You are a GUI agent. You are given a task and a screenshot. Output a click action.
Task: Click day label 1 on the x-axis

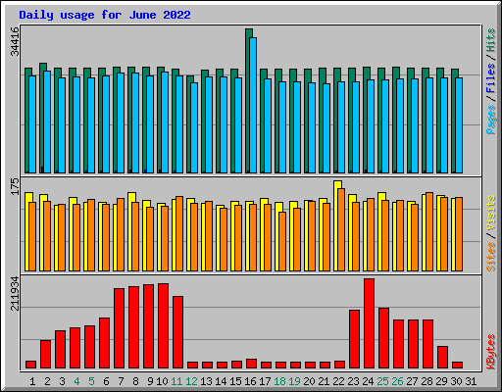coord(32,381)
